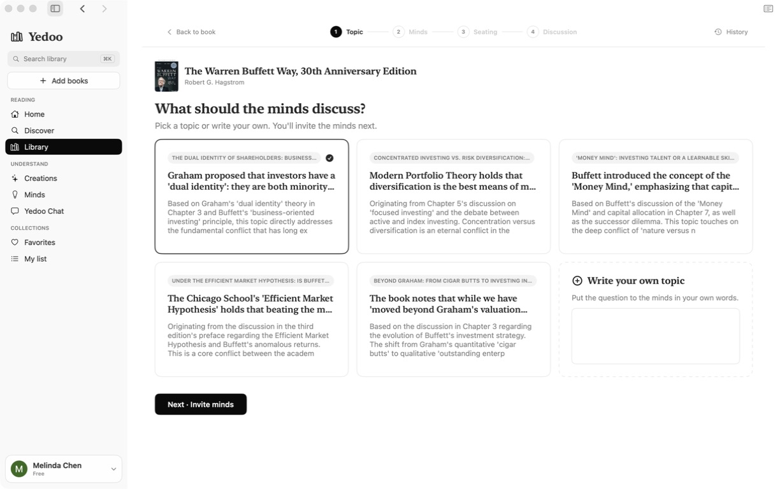Click the Search library field

tap(64, 59)
